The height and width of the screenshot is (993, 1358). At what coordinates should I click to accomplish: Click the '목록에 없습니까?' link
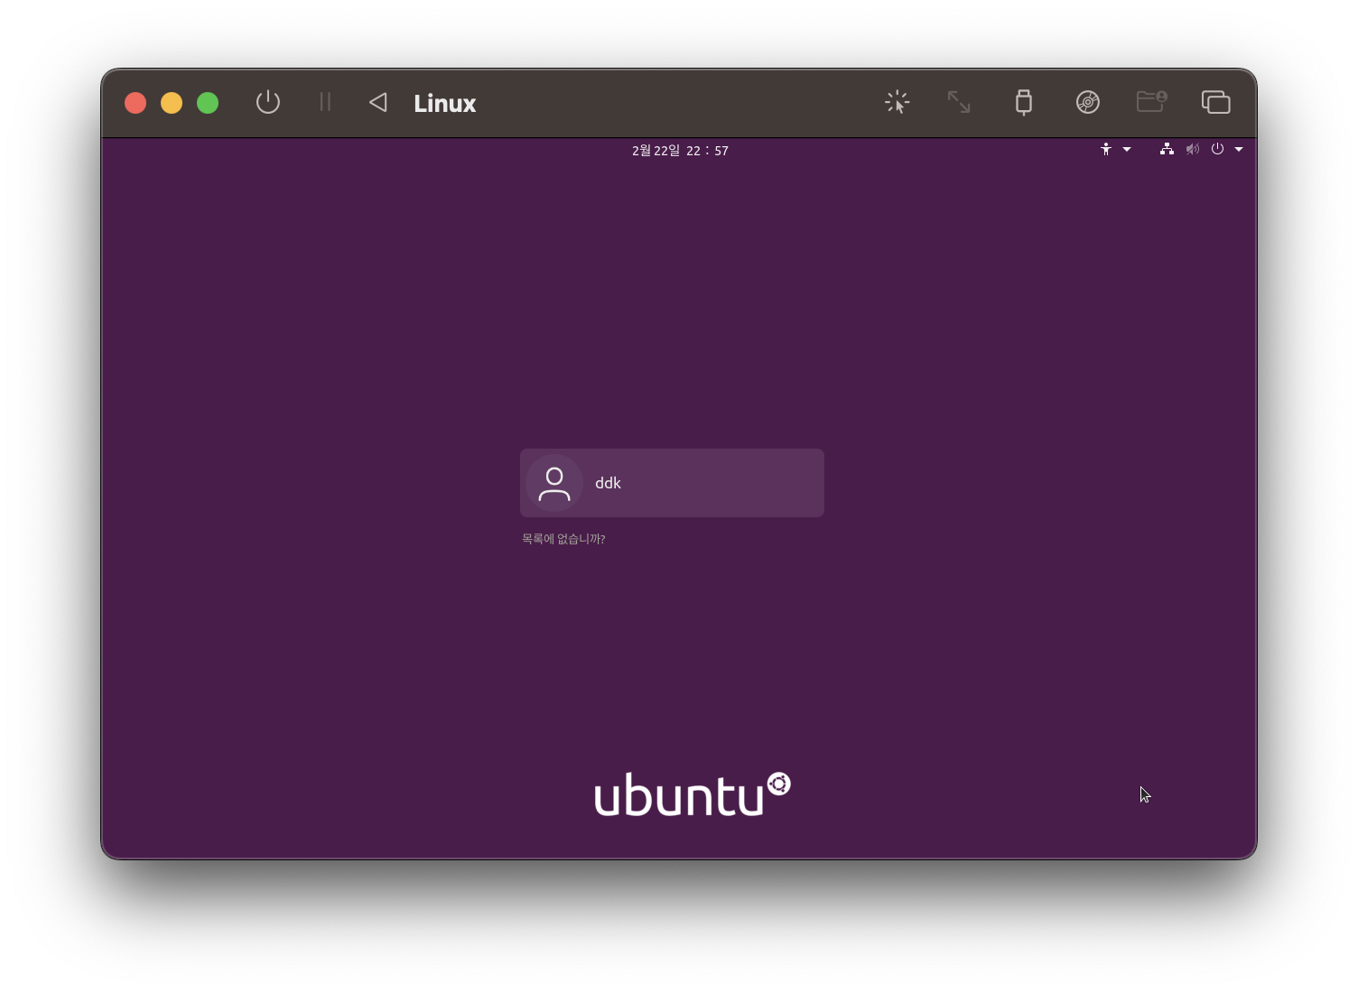(563, 539)
